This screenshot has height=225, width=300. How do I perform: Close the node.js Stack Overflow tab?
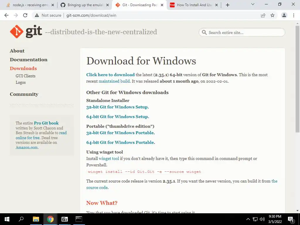53,5
